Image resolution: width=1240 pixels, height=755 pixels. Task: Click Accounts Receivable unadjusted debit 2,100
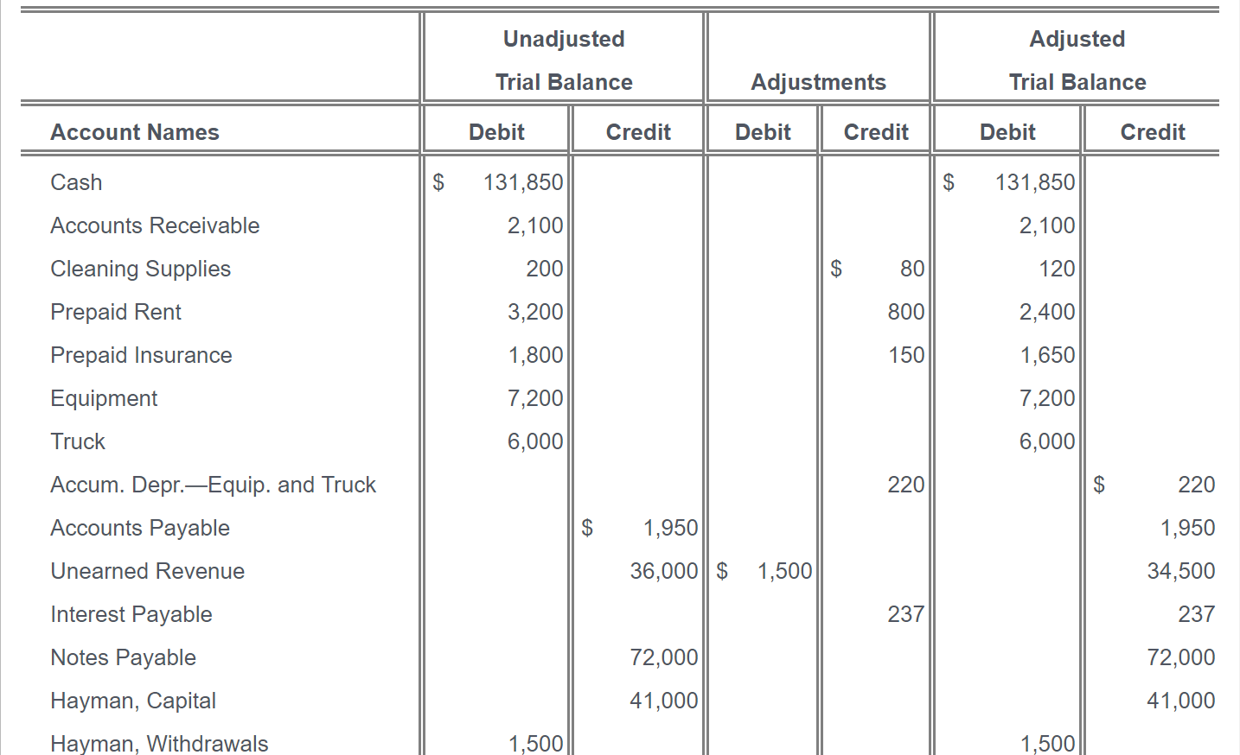[534, 225]
